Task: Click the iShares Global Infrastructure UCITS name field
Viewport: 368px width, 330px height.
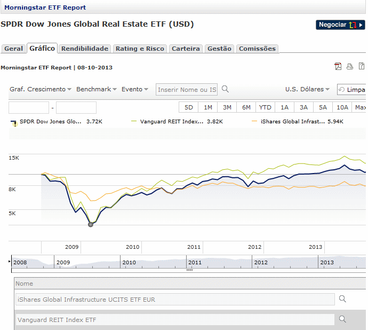Action: click(x=175, y=300)
